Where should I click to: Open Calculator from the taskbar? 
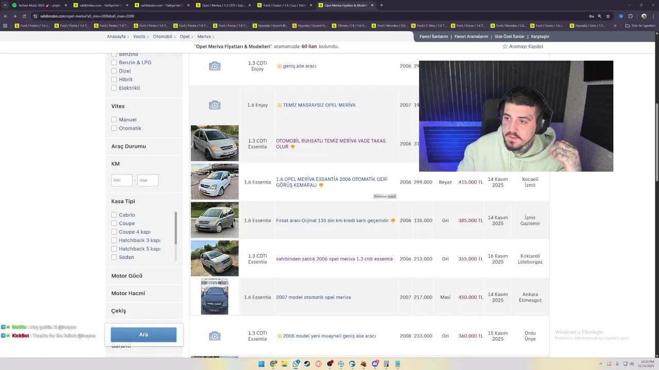click(386, 364)
